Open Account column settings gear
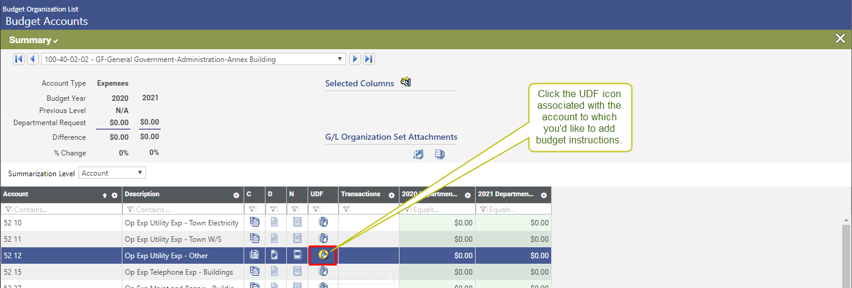Viewport: 852px width, 288px height. tap(114, 195)
